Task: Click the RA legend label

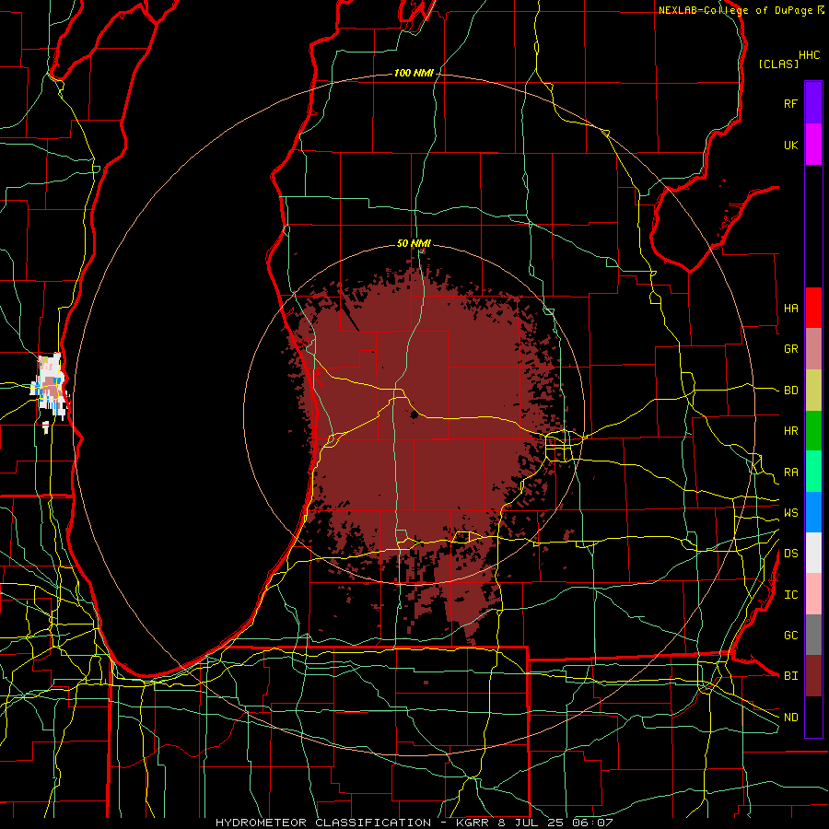Action: click(790, 473)
